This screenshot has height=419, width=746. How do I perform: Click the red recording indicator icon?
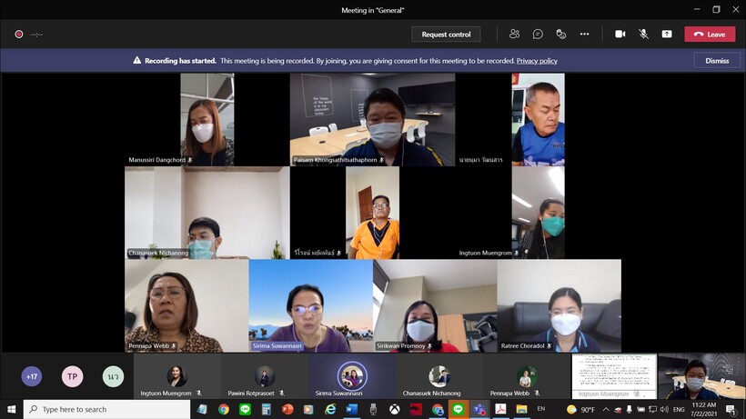[18, 35]
